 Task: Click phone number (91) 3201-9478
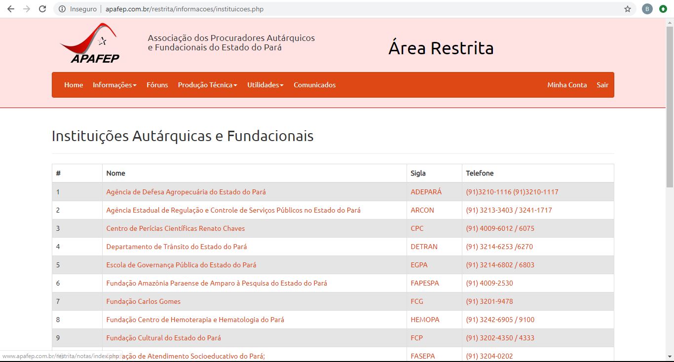coord(489,301)
